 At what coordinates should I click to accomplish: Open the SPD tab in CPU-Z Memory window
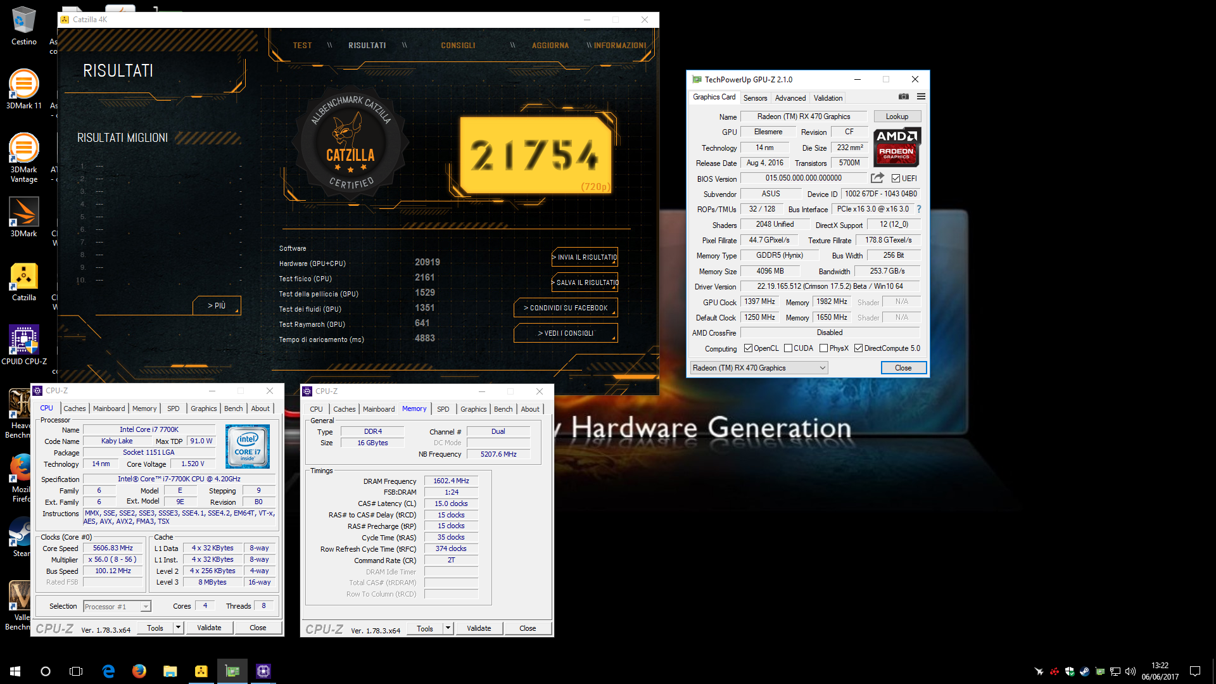[443, 409]
